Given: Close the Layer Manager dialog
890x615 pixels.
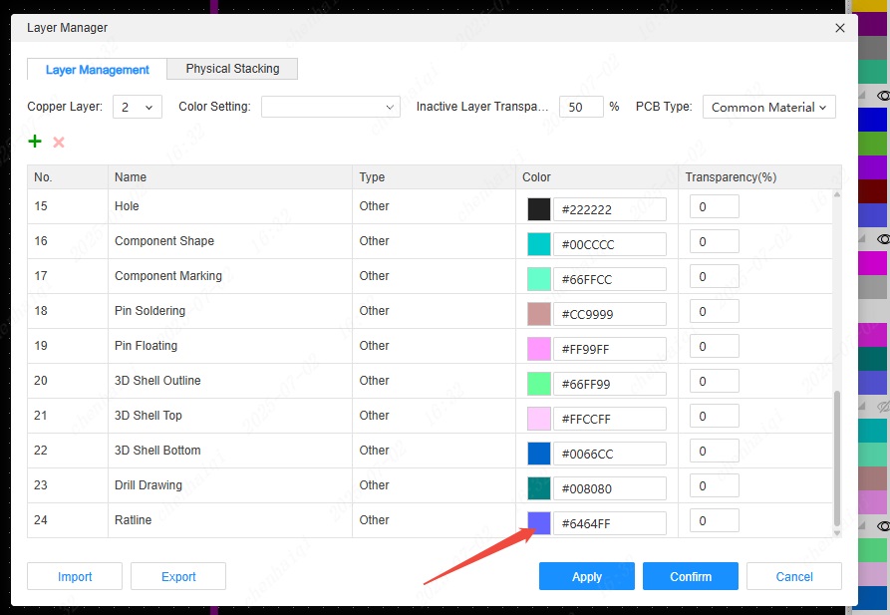Looking at the screenshot, I should coord(839,28).
